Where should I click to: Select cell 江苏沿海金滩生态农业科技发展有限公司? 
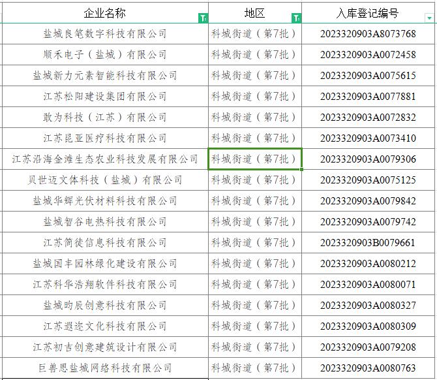(x=105, y=159)
